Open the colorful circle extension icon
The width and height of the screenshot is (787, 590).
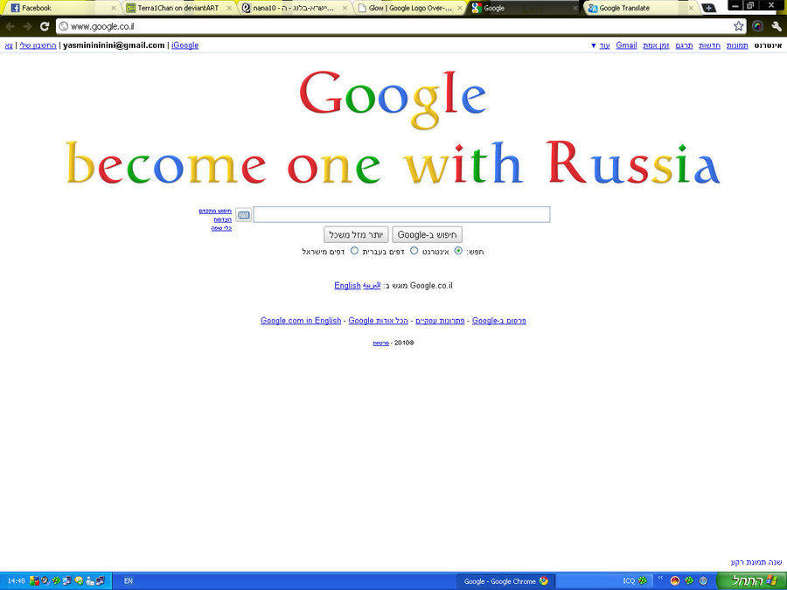click(x=758, y=26)
